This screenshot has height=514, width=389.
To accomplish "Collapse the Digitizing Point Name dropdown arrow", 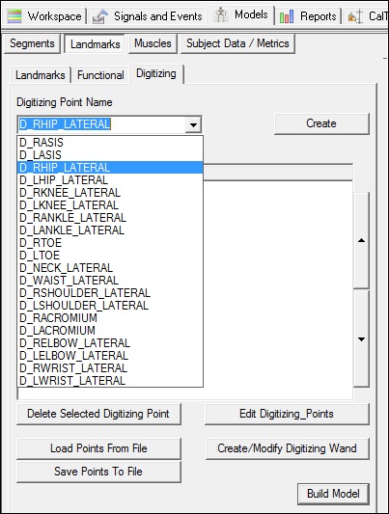I will coord(193,124).
